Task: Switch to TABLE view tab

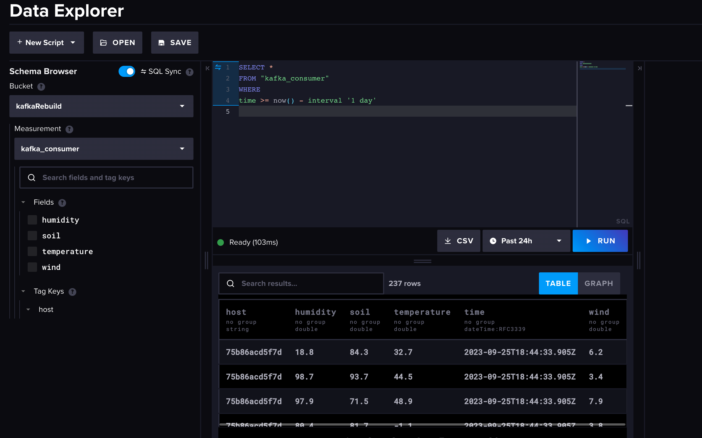Action: [559, 283]
